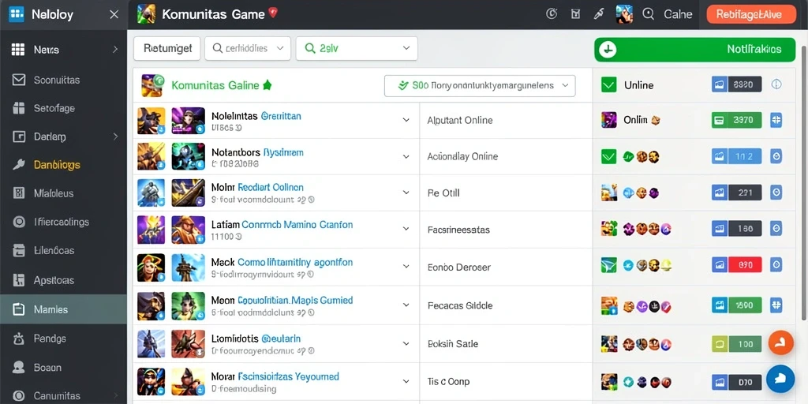The width and height of the screenshot is (808, 404).
Task: Click the envelope icon beside Soonuiitas
Action: pos(19,80)
